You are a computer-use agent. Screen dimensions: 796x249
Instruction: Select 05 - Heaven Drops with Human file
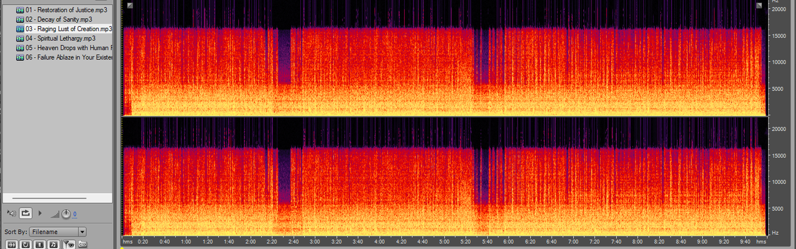[63, 47]
